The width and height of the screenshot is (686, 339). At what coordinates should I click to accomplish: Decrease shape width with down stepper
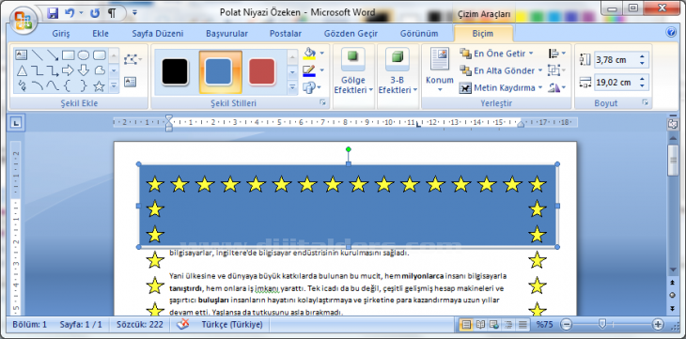click(642, 86)
